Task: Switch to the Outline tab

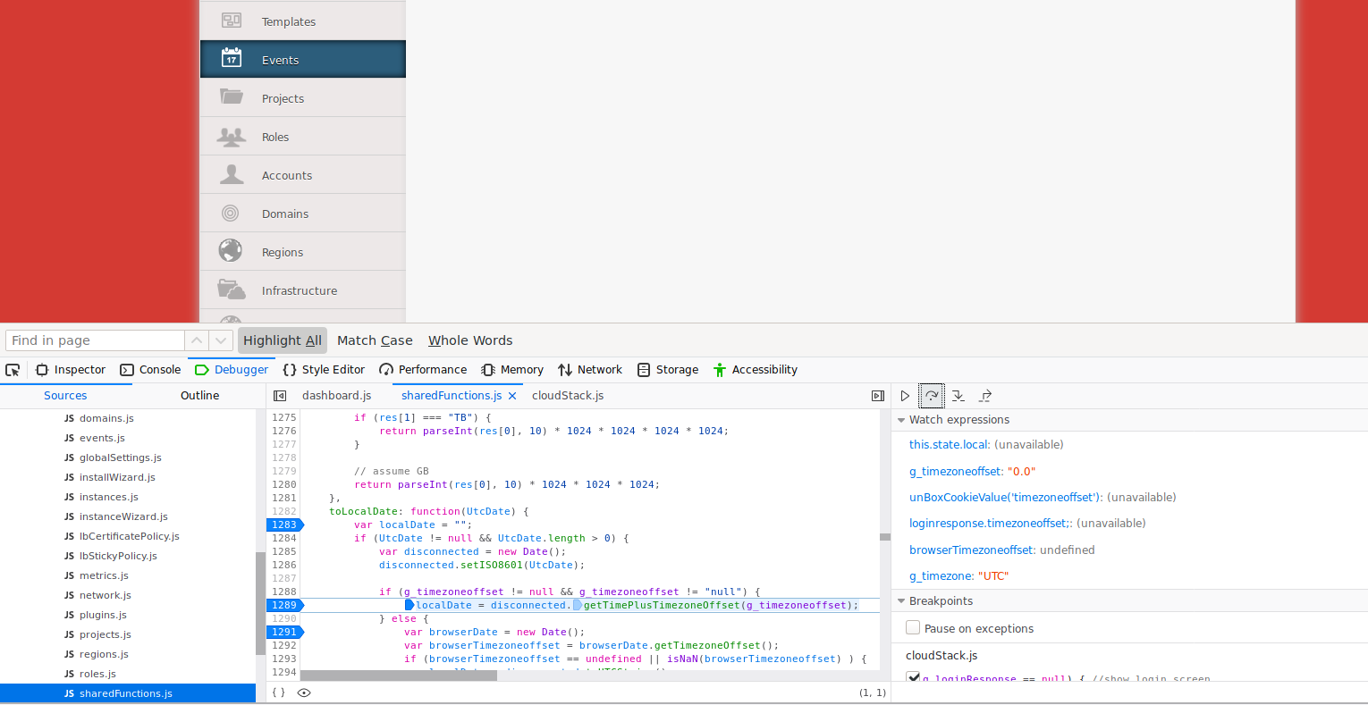Action: tap(199, 396)
